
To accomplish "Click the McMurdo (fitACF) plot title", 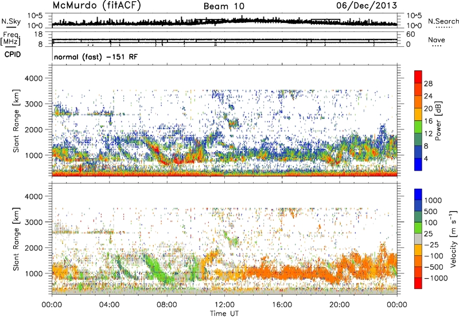I will (96, 6).
